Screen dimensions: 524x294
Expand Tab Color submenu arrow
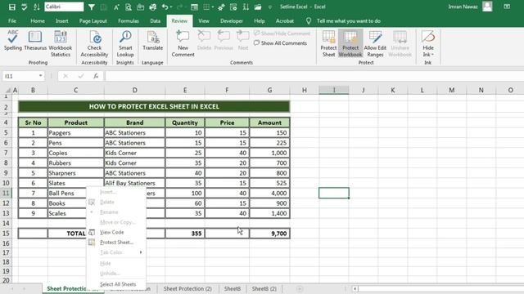pyautogui.click(x=141, y=252)
